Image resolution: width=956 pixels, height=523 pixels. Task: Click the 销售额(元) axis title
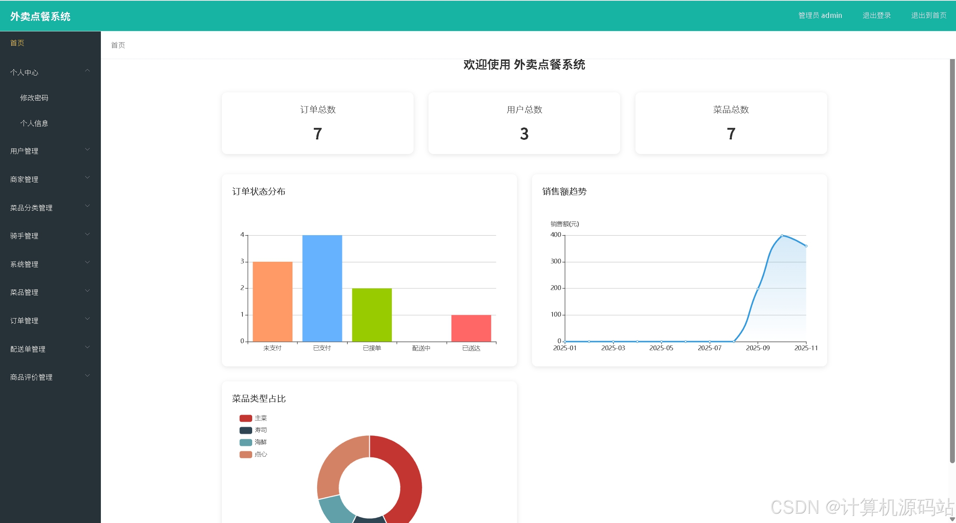(564, 224)
